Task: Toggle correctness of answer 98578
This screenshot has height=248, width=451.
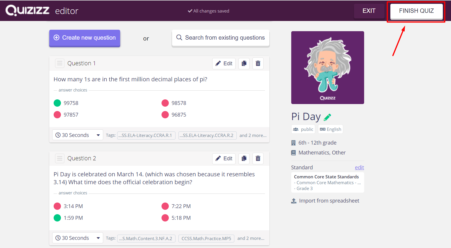Action: pos(165,103)
